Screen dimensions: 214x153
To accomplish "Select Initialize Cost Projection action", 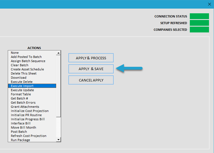I will point(32,111).
